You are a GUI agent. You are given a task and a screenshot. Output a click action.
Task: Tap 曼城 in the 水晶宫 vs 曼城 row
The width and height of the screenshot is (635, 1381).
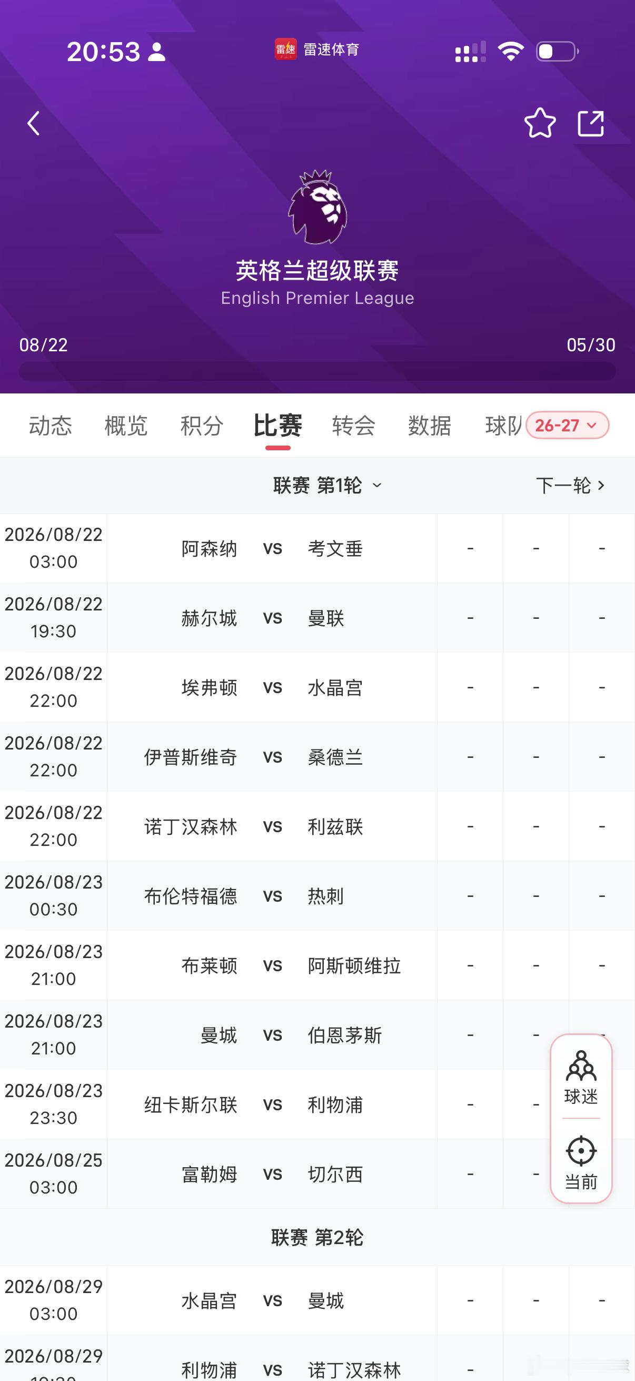(326, 1300)
